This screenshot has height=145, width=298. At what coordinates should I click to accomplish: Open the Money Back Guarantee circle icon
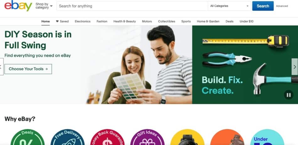tap(107, 137)
